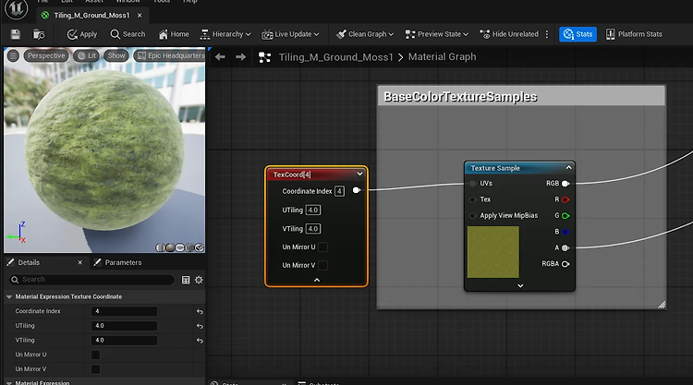This screenshot has width=693, height=385.
Task: Click the UTiling value on node
Action: tap(313, 211)
